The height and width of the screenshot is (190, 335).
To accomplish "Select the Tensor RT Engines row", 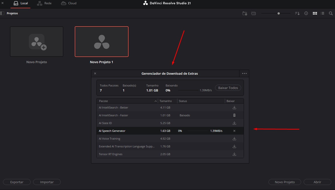I will point(170,154).
